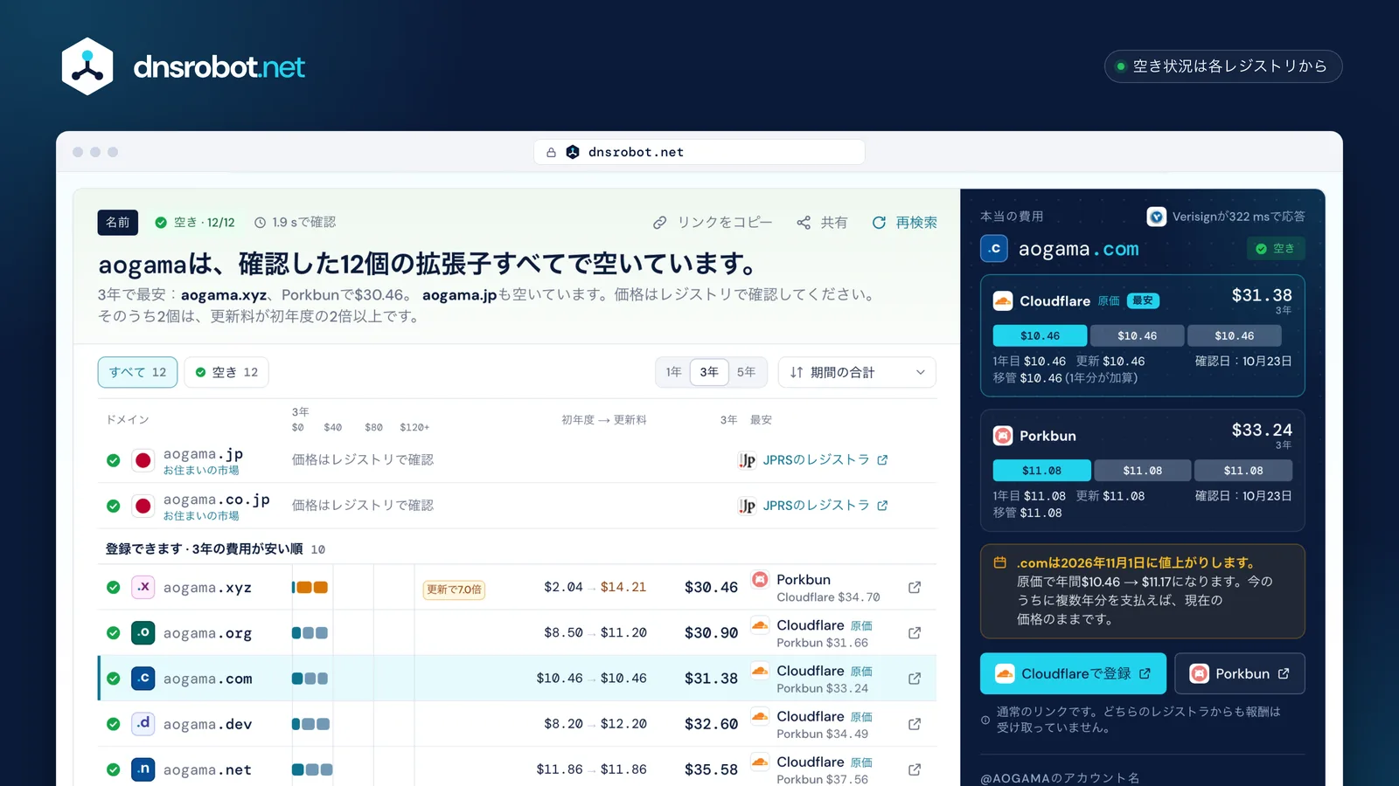The image size is (1399, 786).
Task: Click the share icon beside 共有
Action: 804,223
